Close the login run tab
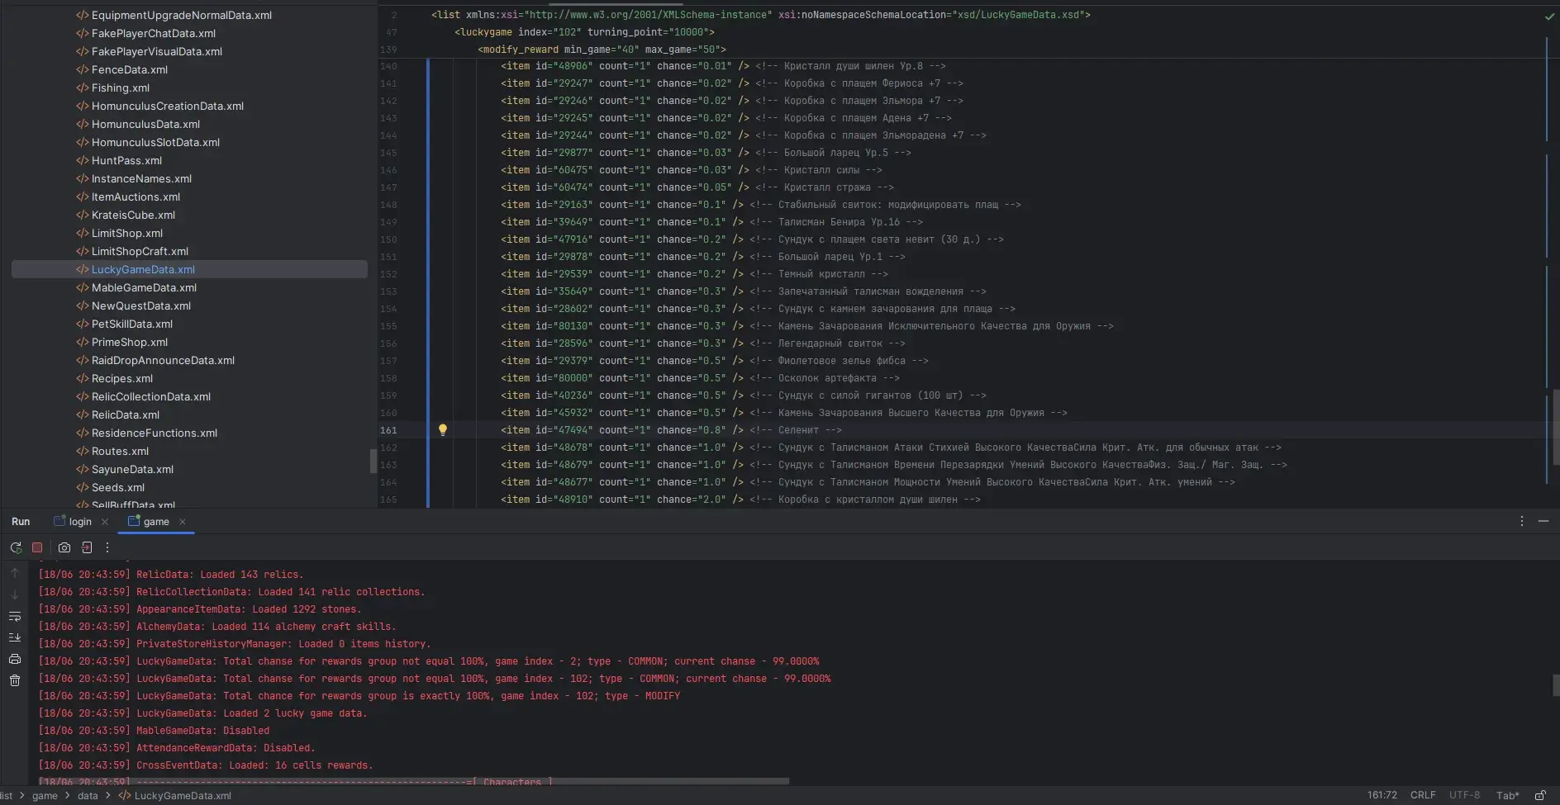The height and width of the screenshot is (805, 1560). point(105,522)
